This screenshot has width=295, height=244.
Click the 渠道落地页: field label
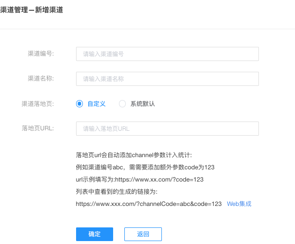[x=38, y=103]
